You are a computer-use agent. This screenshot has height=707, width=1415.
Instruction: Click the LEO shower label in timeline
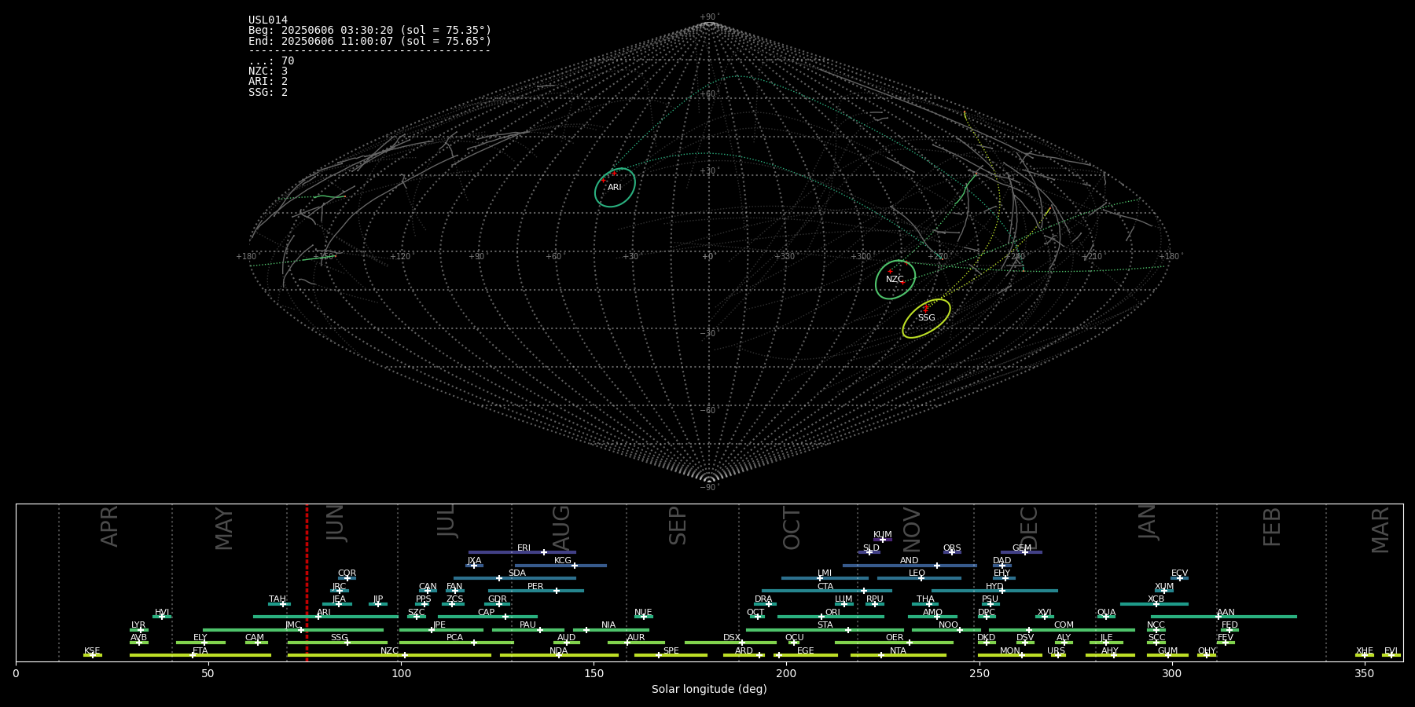917,573
